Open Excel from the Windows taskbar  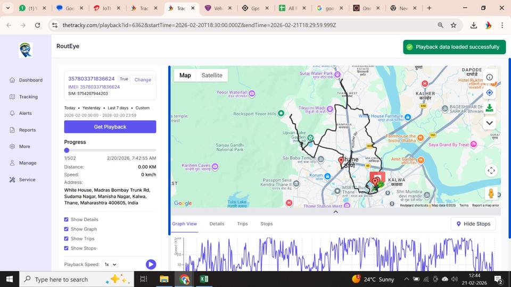click(x=204, y=279)
